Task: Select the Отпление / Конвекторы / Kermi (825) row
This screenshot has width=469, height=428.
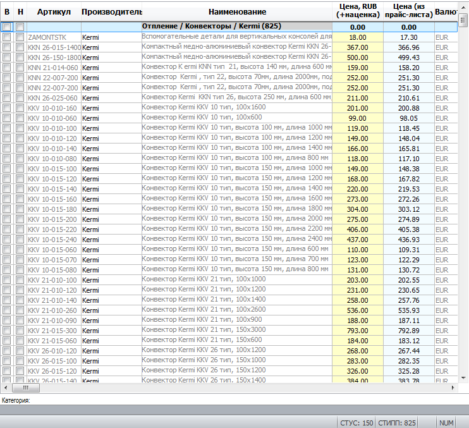Action: click(x=229, y=27)
